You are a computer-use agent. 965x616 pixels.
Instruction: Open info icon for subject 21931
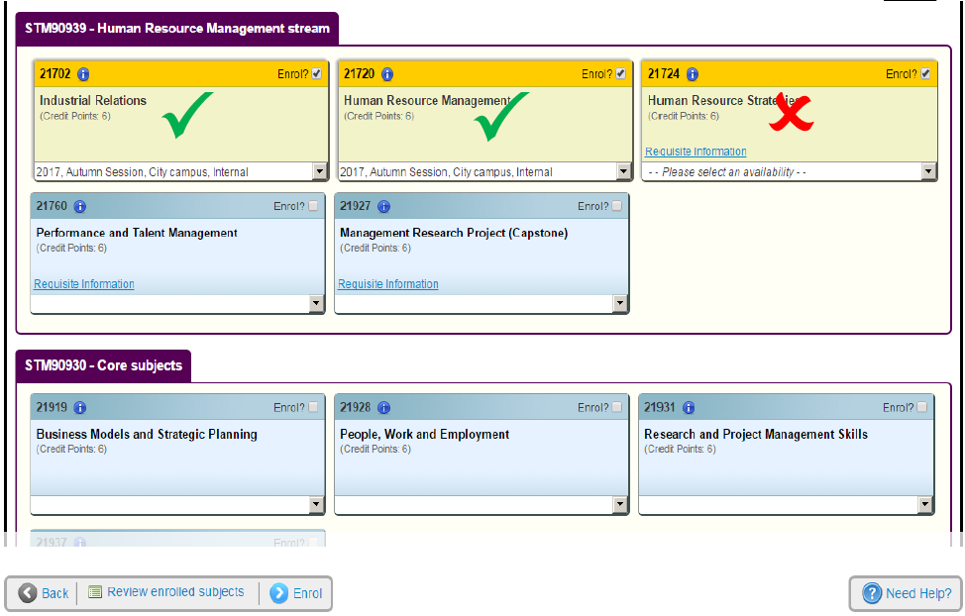[689, 408]
